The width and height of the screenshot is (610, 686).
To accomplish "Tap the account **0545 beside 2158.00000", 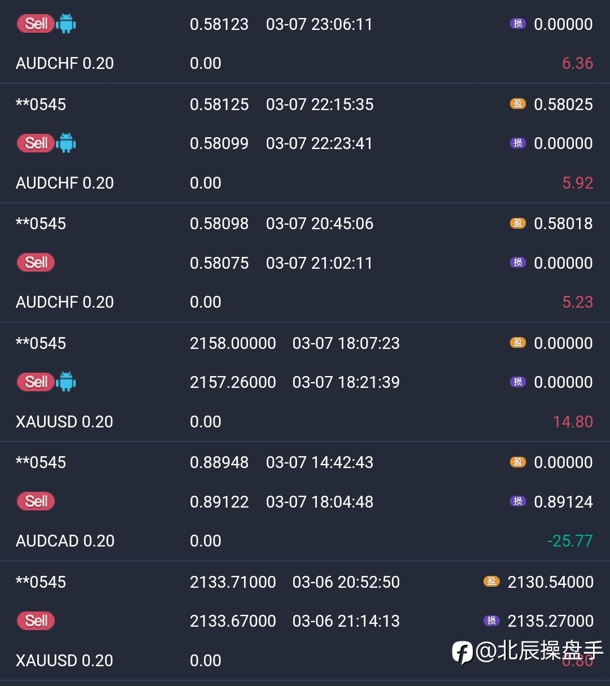I will [x=41, y=343].
